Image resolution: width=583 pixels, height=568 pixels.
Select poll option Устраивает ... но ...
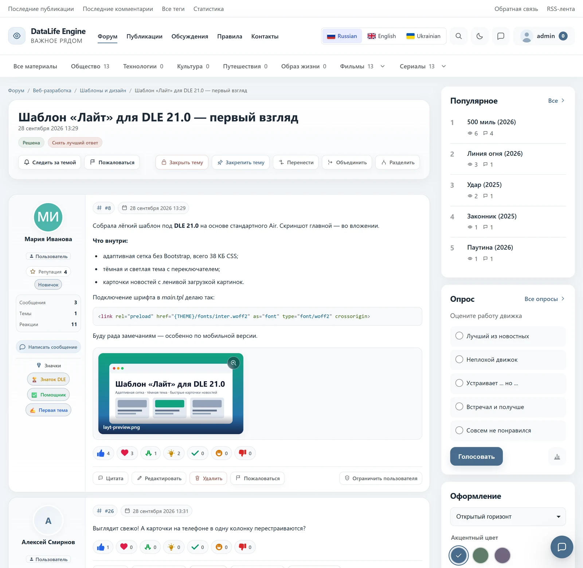(508, 383)
